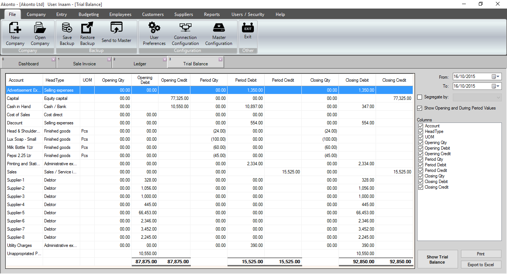Image resolution: width=507 pixels, height=274 pixels.
Task: Uncheck the HeadType column checkbox
Action: click(421, 131)
